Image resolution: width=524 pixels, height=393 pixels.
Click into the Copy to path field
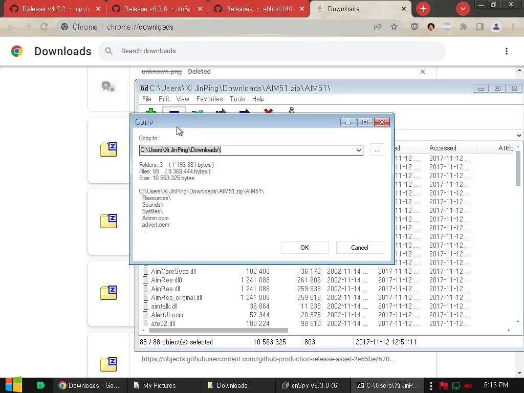pyautogui.click(x=247, y=150)
